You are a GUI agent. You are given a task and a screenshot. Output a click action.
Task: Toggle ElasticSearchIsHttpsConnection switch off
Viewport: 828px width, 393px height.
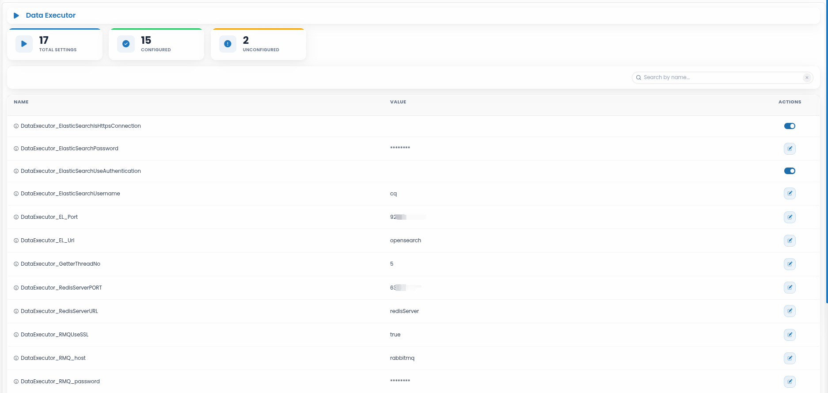click(790, 126)
